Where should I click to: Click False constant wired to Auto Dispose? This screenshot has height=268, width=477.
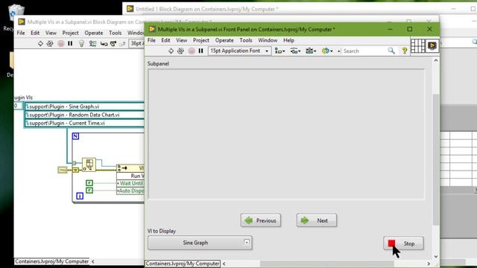[x=89, y=191]
